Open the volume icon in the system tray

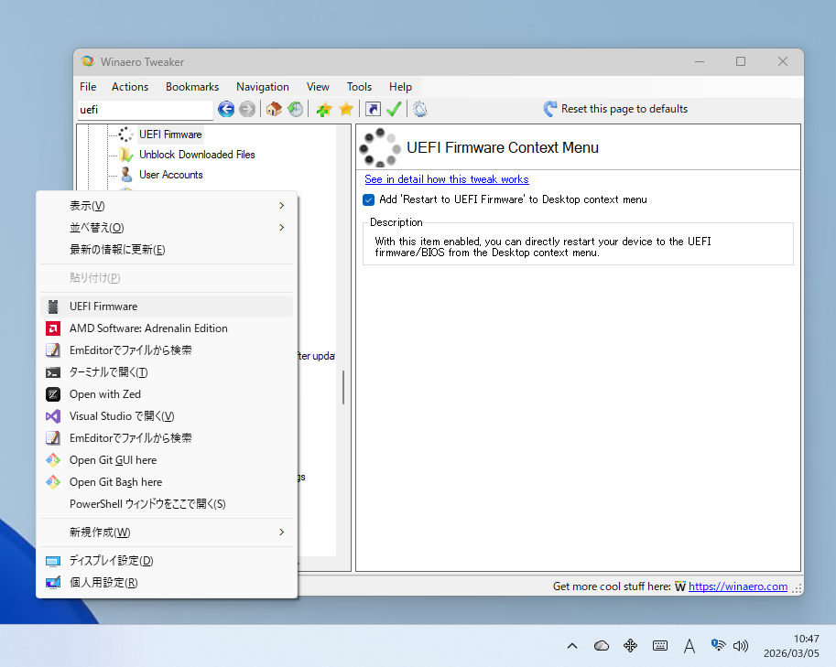tap(741, 645)
